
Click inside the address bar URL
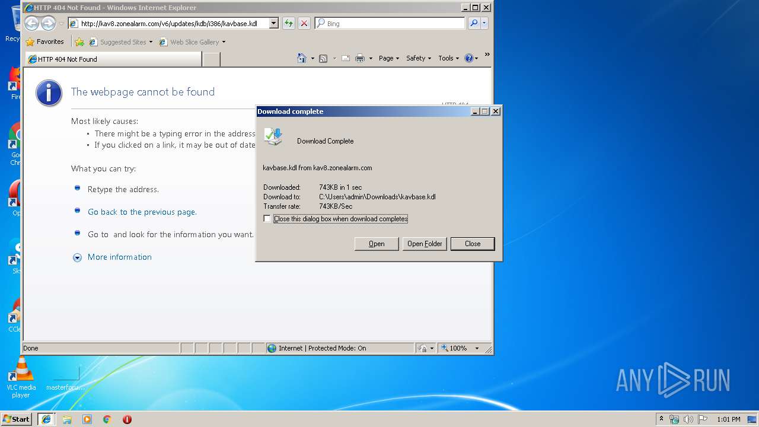pos(169,24)
